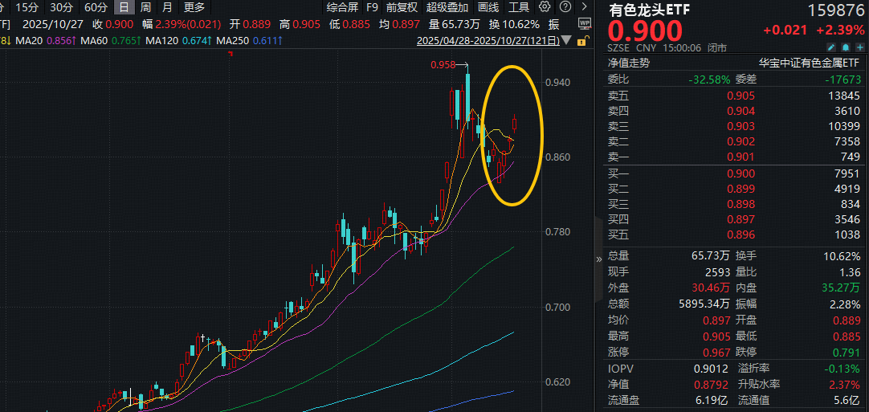The height and width of the screenshot is (412, 869).
Task: Click 涨停 price 0.967
Action: click(716, 352)
